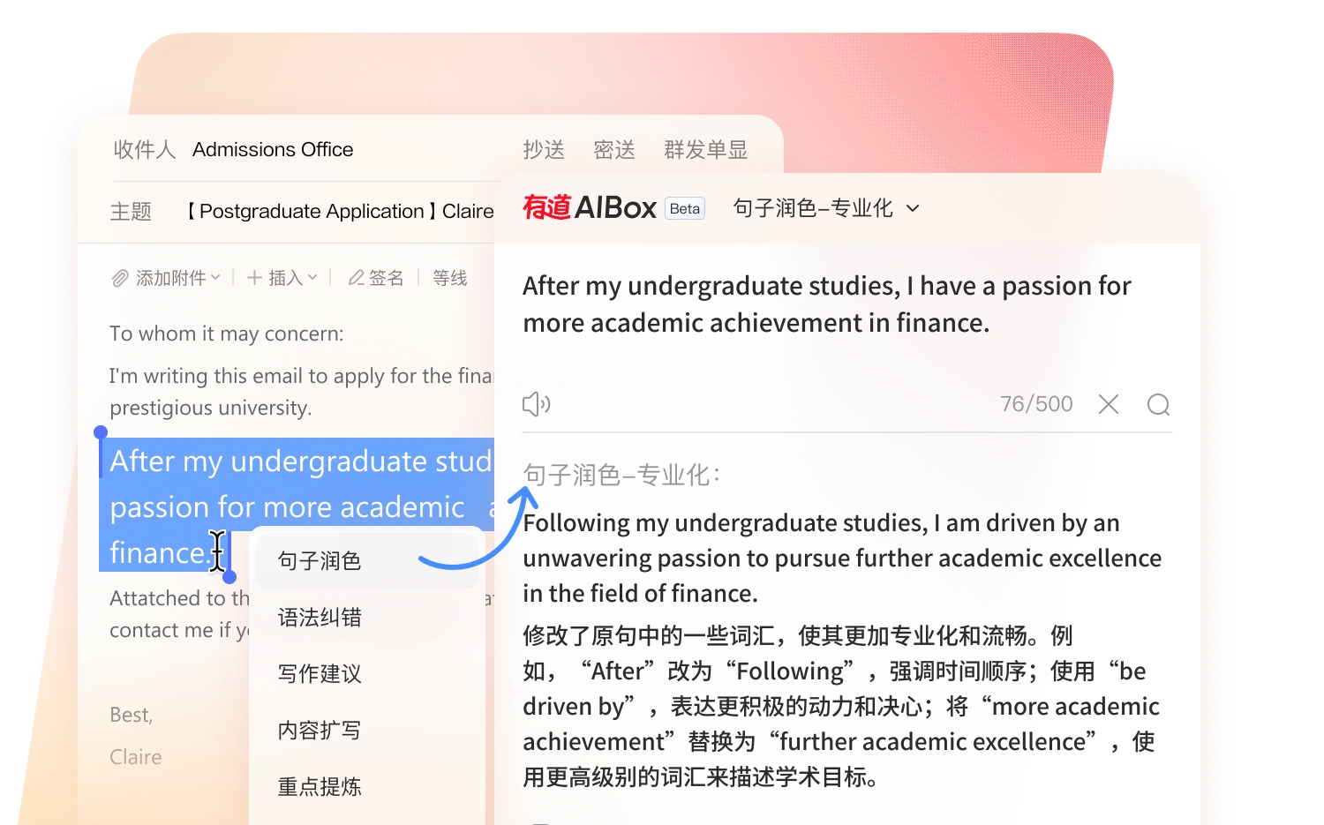Viewport: 1324px width, 825px height.
Task: Clear input text with the X icon
Action: (x=1109, y=404)
